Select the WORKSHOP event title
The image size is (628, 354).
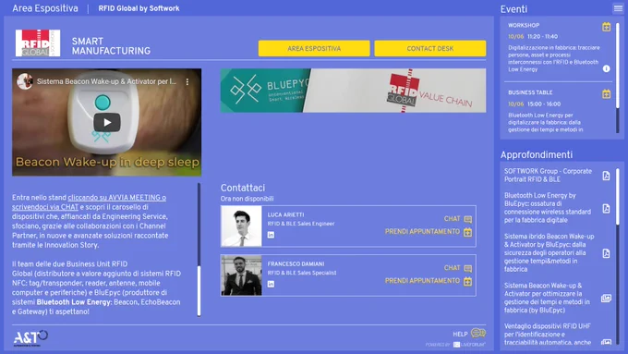pyautogui.click(x=524, y=25)
